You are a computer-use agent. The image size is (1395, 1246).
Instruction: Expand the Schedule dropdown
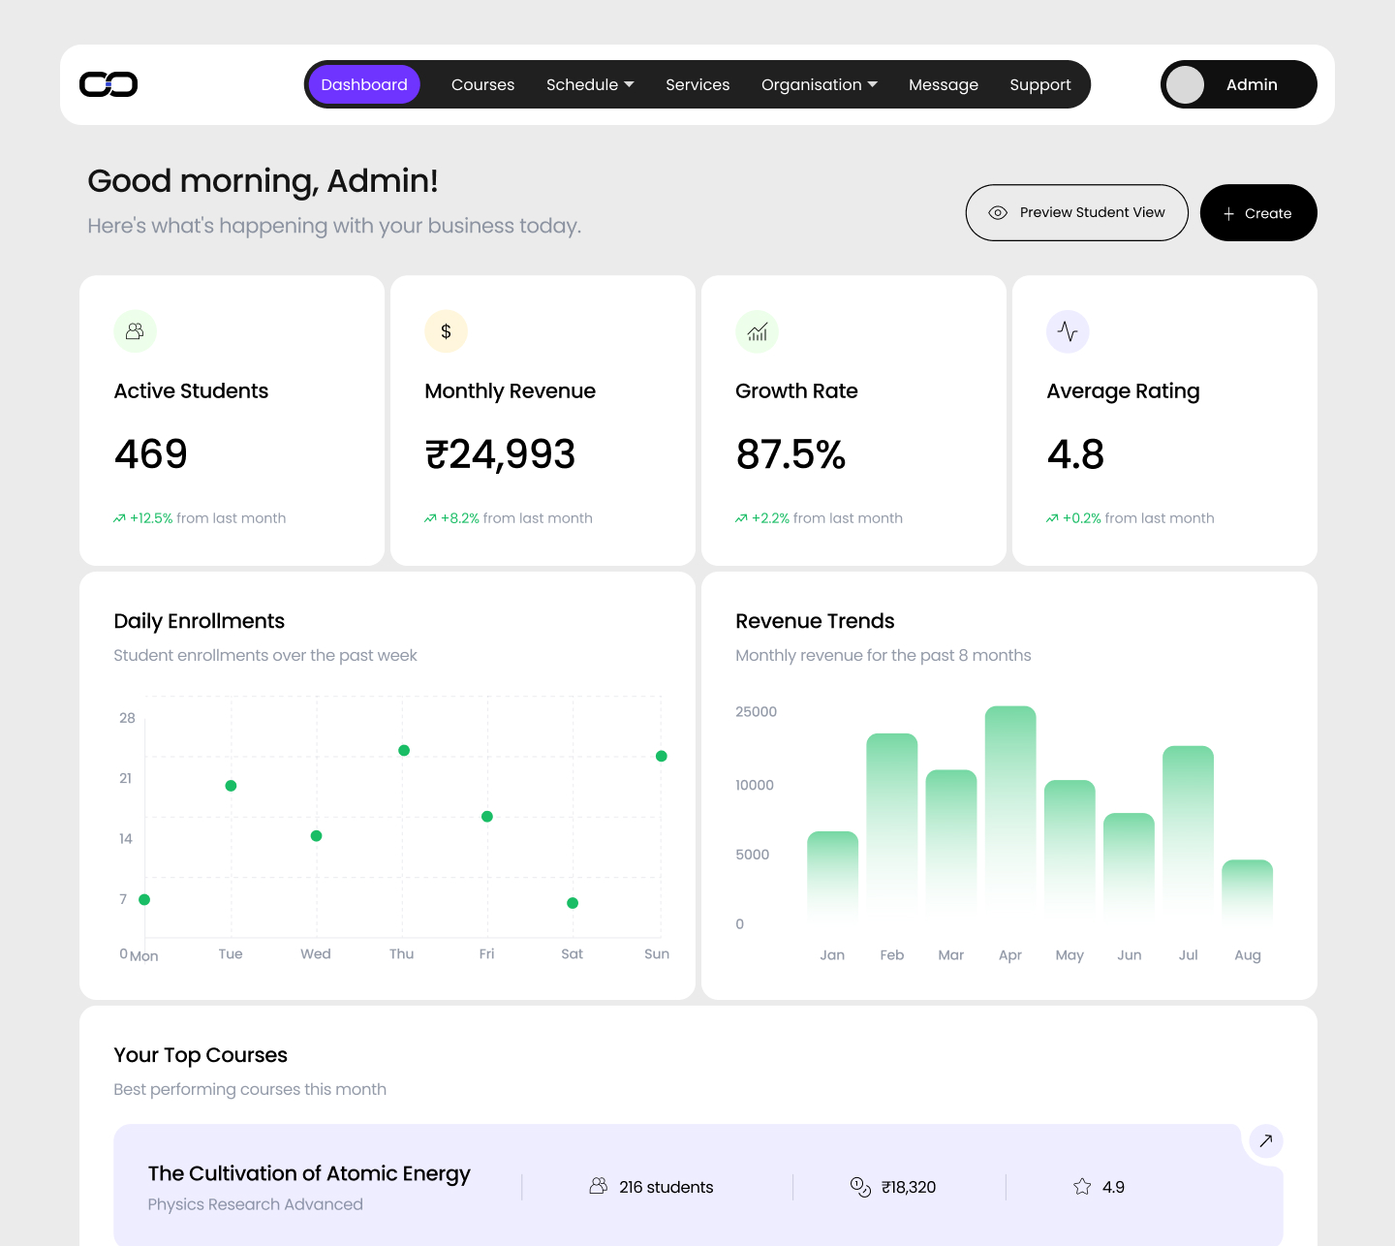pos(589,84)
